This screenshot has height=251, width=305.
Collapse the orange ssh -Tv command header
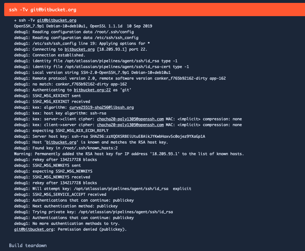tap(154, 10)
